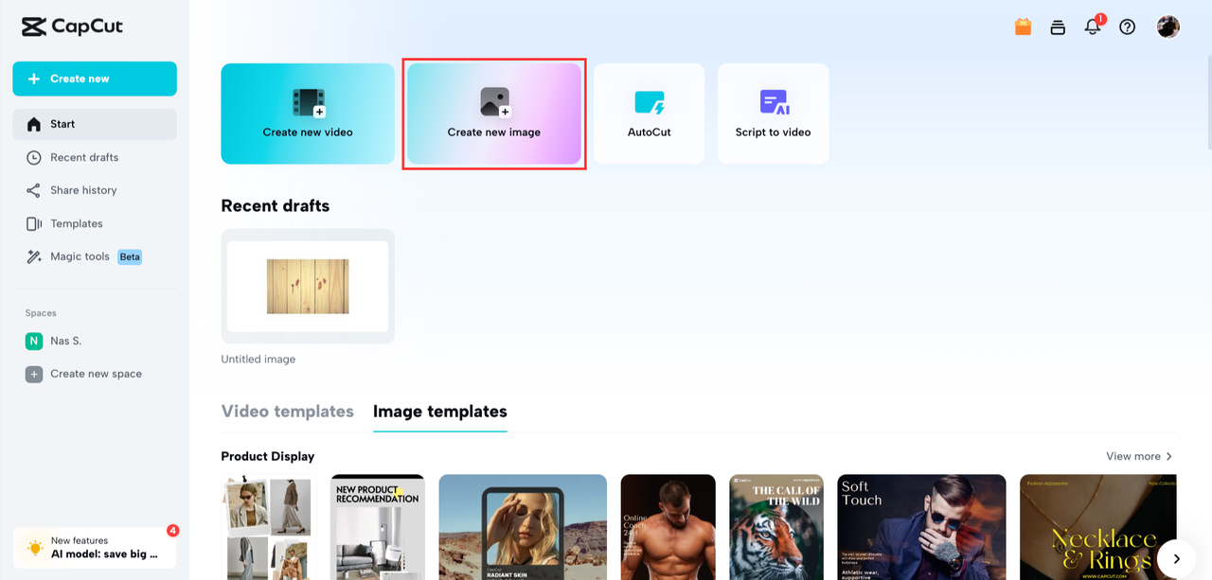
Task: Switch to the Image templates tab
Action: tap(439, 412)
